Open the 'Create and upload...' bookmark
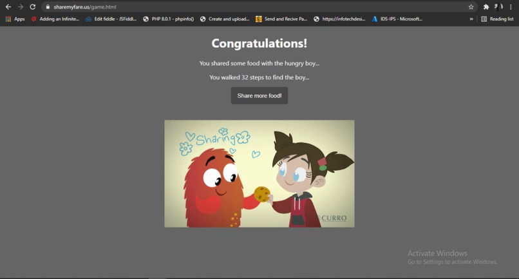Screen dimensions: 519x279 pos(225,19)
